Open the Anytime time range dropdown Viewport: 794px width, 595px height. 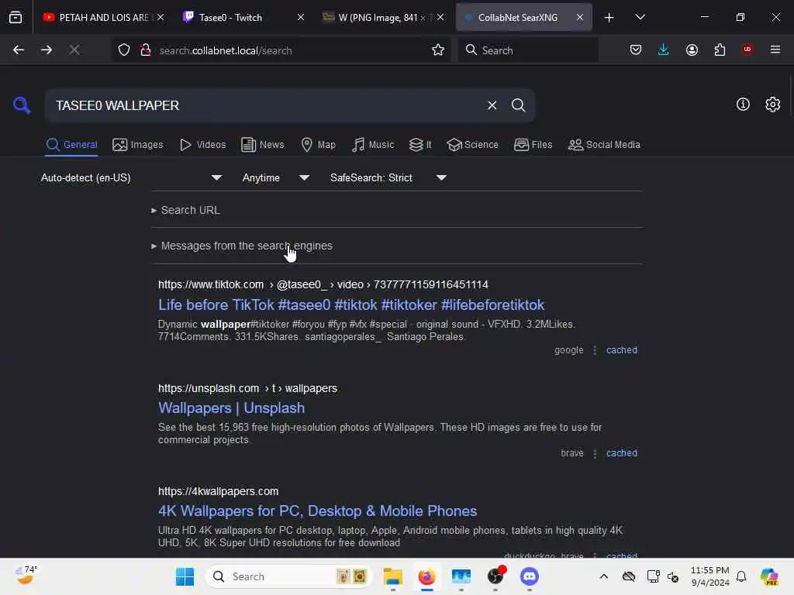[x=275, y=177]
